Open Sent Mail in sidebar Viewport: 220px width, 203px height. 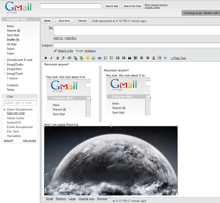click(x=13, y=35)
